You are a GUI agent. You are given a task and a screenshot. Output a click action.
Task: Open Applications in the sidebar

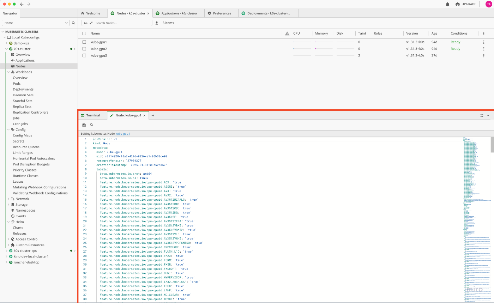pyautogui.click(x=25, y=60)
